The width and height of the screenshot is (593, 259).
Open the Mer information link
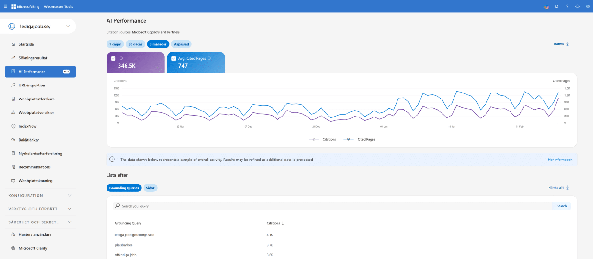560,160
